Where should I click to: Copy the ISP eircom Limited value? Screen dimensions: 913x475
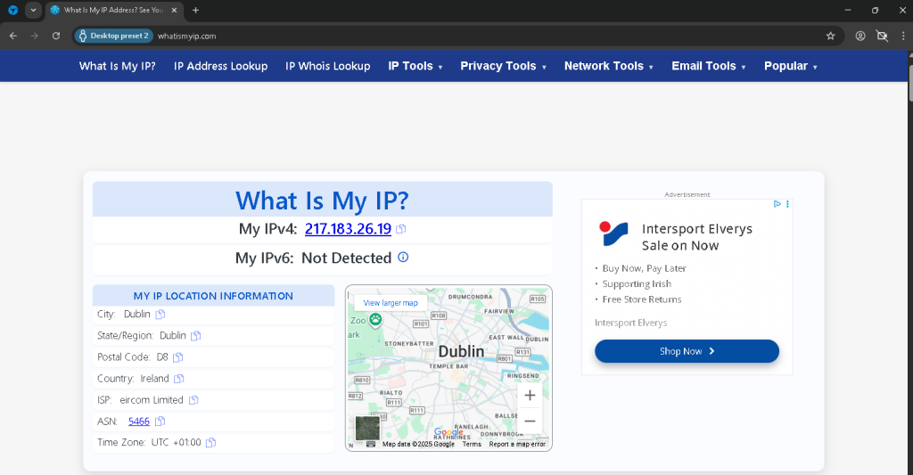(x=193, y=400)
